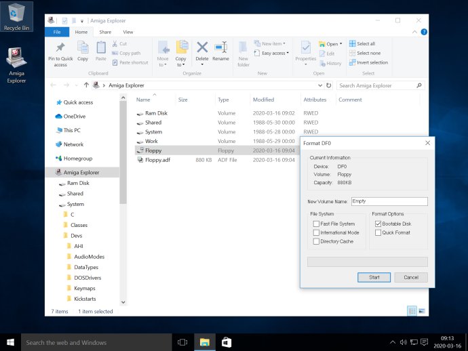Pin to Quick access in the ribbon

pos(60,54)
